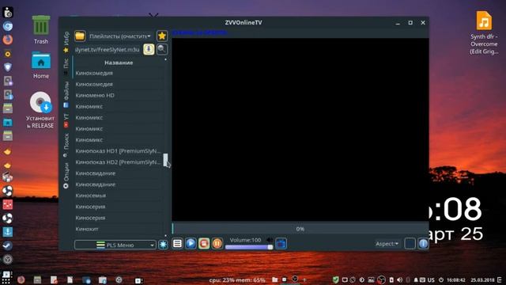Image resolution: width=506 pixels, height=285 pixels.
Task: Start playback with the blue Play button
Action: (x=191, y=243)
